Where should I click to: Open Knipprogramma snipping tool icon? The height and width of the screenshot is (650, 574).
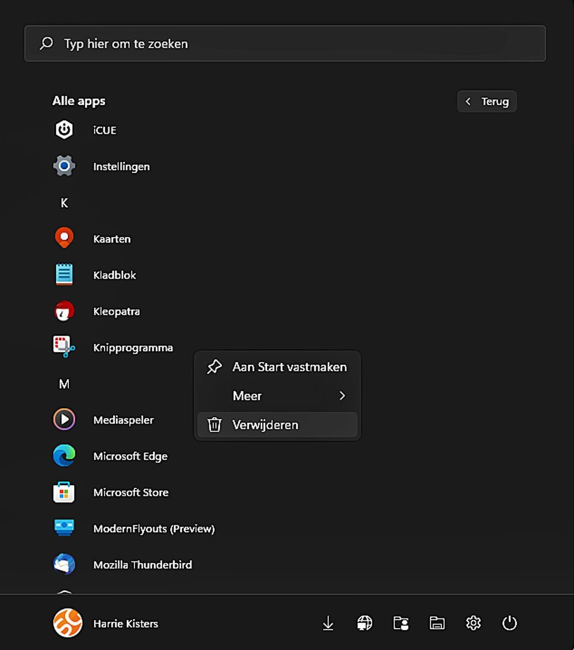click(x=64, y=347)
